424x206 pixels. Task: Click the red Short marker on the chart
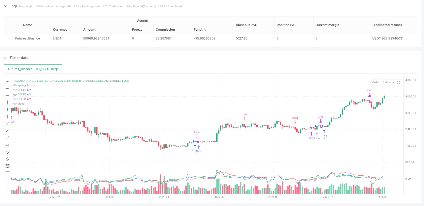pyautogui.click(x=295, y=122)
